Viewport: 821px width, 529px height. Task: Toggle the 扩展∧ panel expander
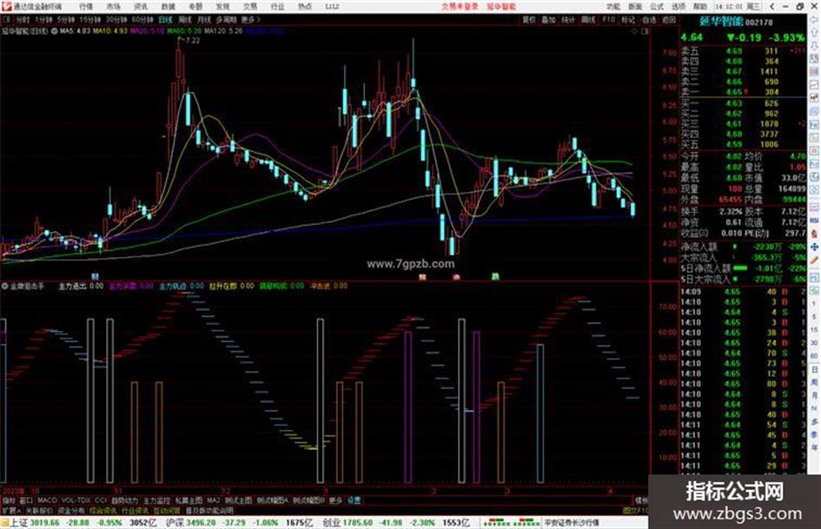coord(10,511)
